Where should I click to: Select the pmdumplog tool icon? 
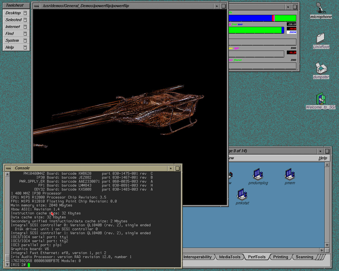tap(258, 174)
